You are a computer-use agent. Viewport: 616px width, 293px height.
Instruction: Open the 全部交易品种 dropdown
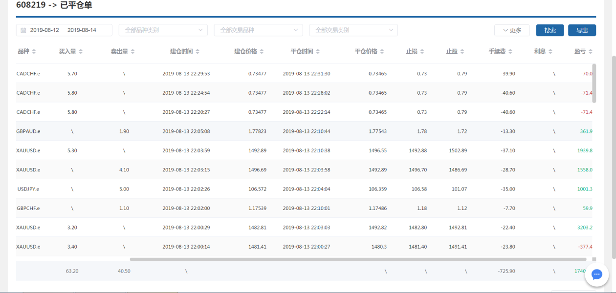258,30
